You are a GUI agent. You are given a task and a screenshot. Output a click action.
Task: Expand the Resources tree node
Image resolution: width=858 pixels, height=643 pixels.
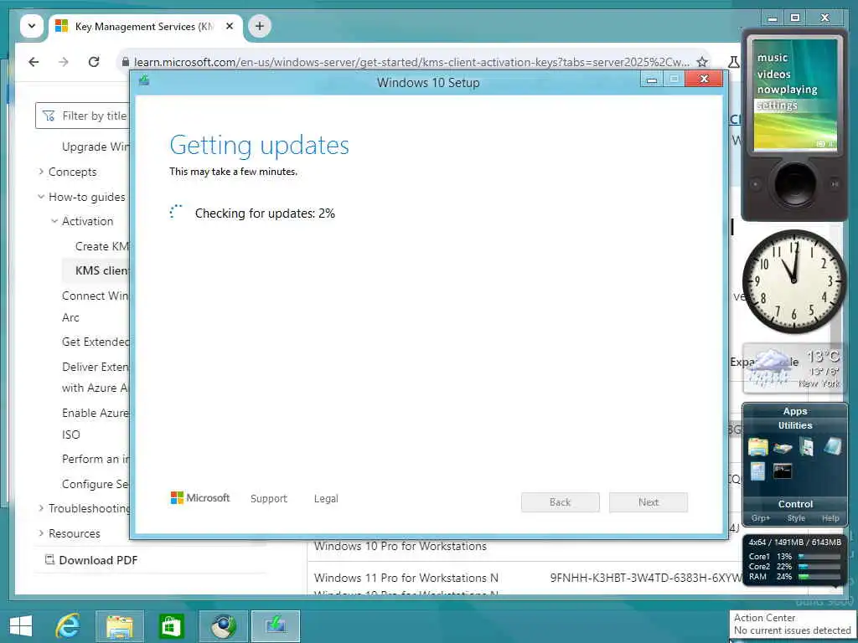tap(41, 533)
